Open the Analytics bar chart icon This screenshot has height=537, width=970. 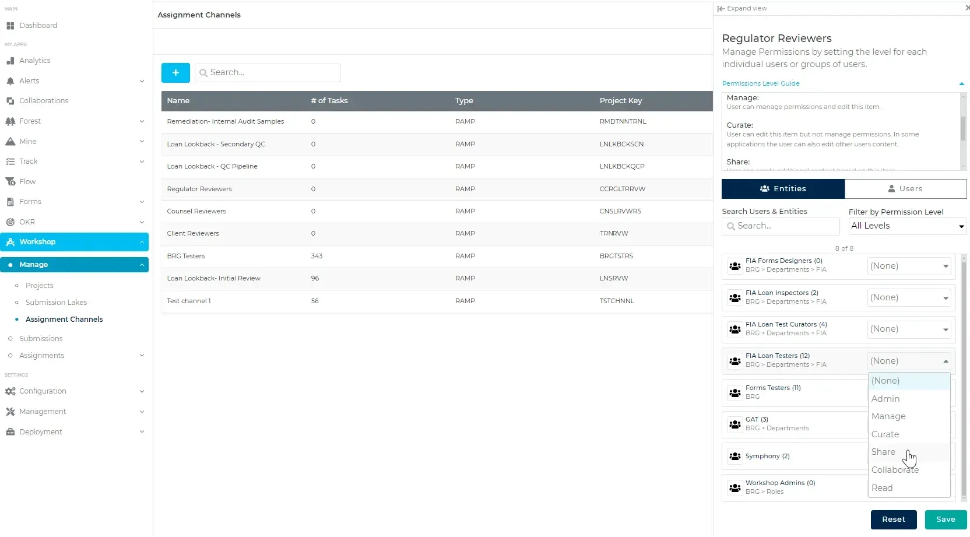(x=10, y=61)
